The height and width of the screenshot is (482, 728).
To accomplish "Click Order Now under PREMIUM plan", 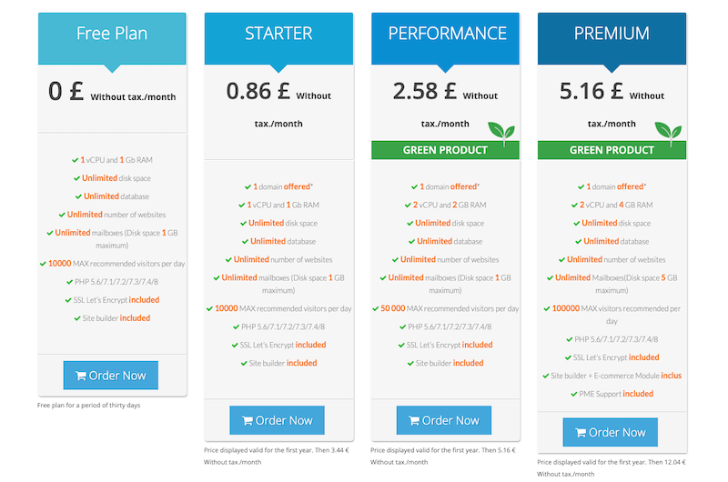I will [610, 432].
